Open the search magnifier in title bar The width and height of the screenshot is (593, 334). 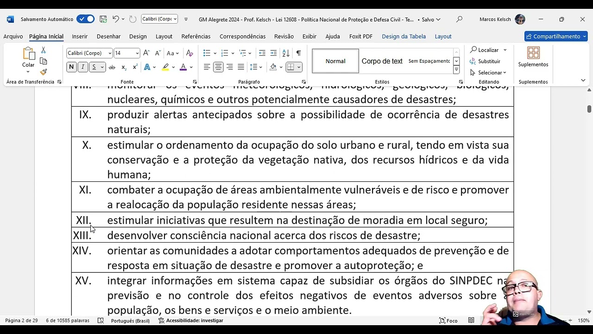(459, 19)
